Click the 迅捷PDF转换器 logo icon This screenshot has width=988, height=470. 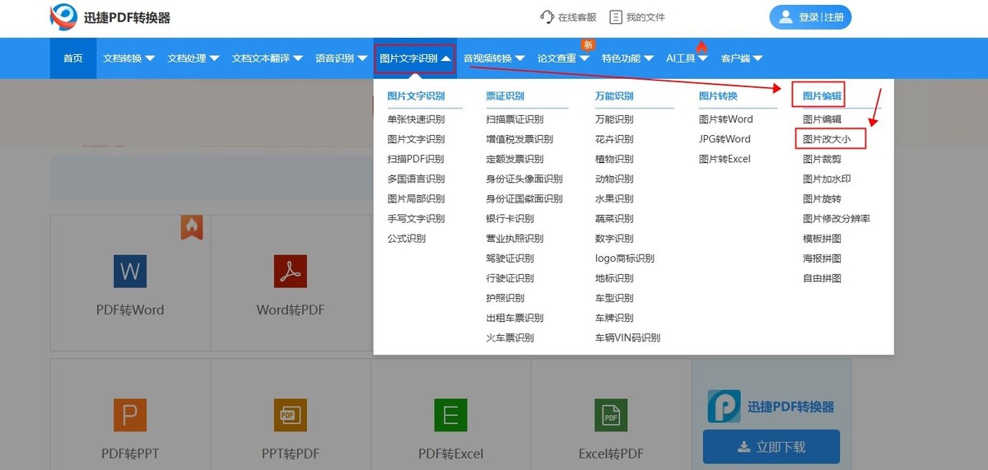point(63,17)
